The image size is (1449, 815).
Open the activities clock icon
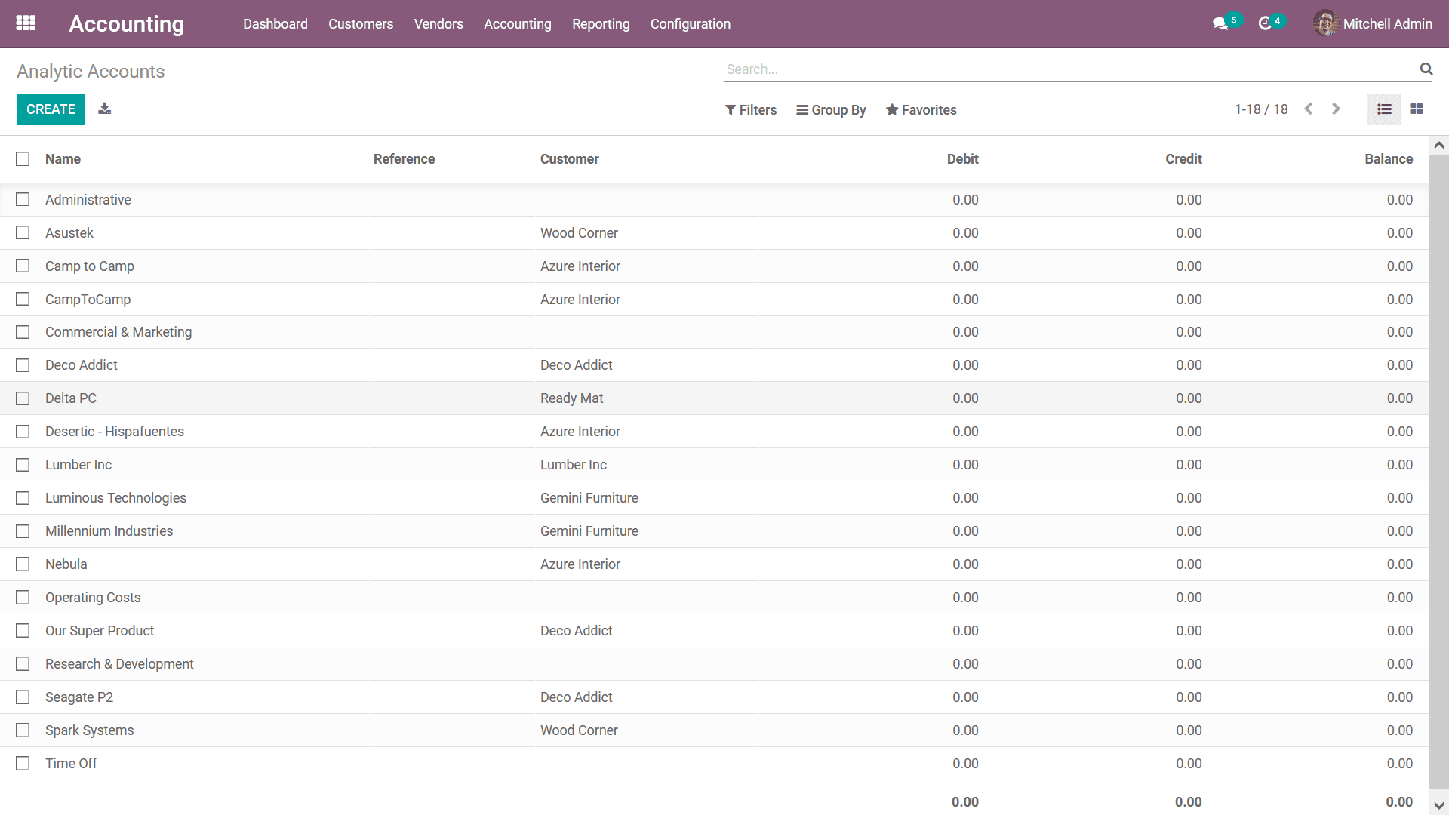click(x=1266, y=24)
